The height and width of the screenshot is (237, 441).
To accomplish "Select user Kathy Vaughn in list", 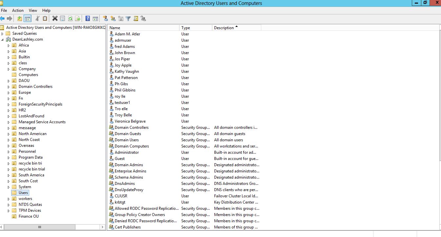I will [x=127, y=71].
